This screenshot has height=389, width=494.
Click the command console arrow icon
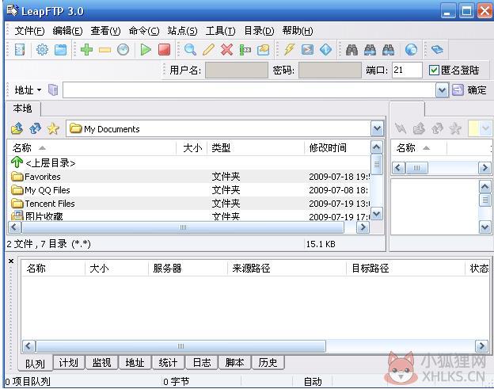pos(307,50)
